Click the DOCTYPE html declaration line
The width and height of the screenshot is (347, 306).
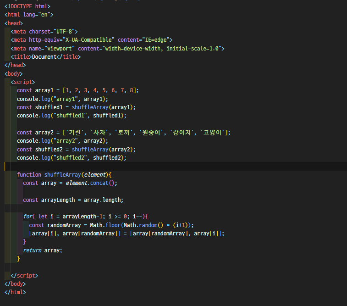28,6
